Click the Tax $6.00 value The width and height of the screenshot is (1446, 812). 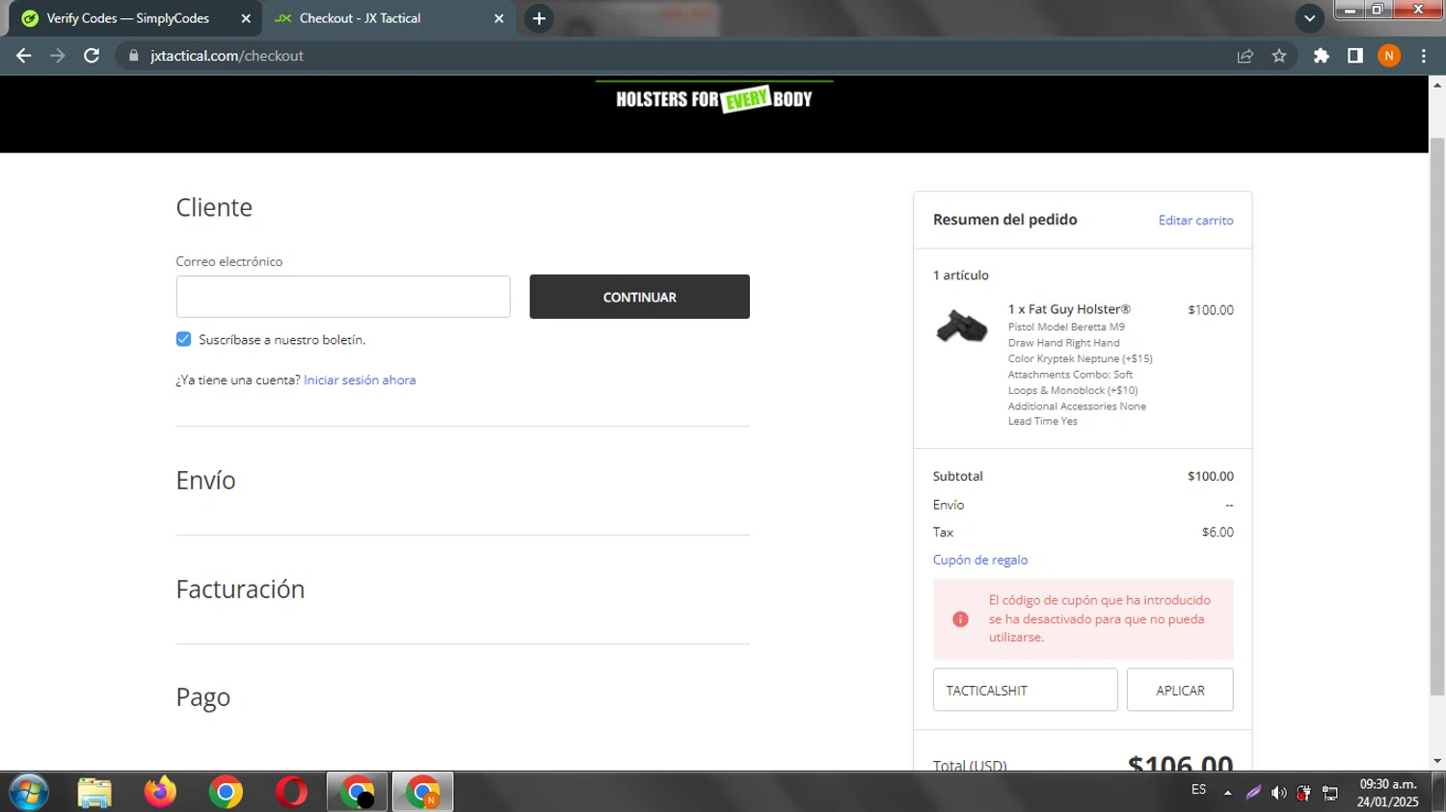[1218, 532]
